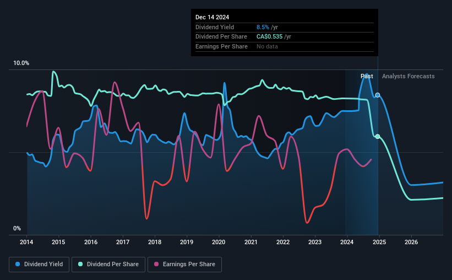Click the 2022 x-axis label
Image resolution: width=452 pixels, height=280 pixels.
[x=283, y=242]
